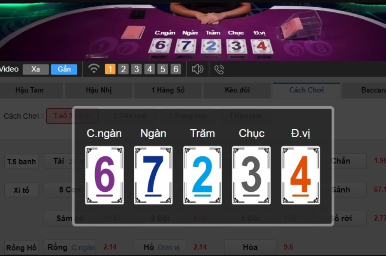Image resolution: width=386 pixels, height=256 pixels.
Task: Open the Hậu Tam tab
Action: click(30, 90)
